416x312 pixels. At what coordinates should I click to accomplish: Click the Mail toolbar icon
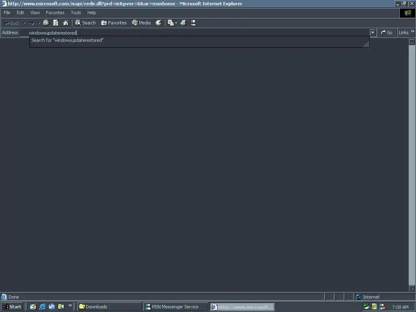(x=171, y=23)
